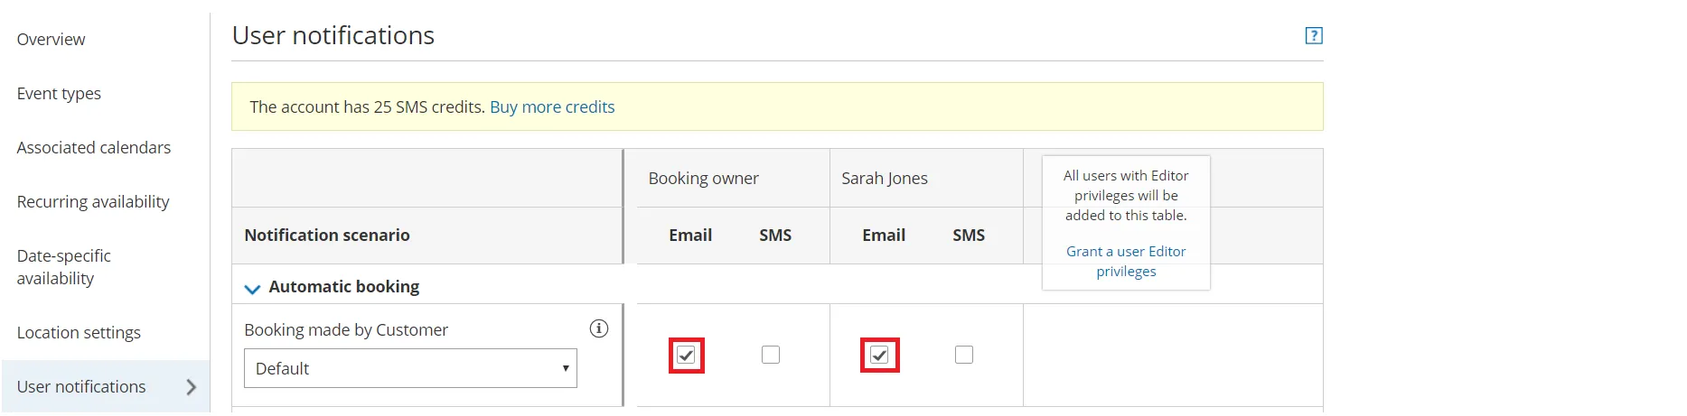Enable Booking owner SMS checkbox
The image size is (1687, 416).
pos(771,355)
